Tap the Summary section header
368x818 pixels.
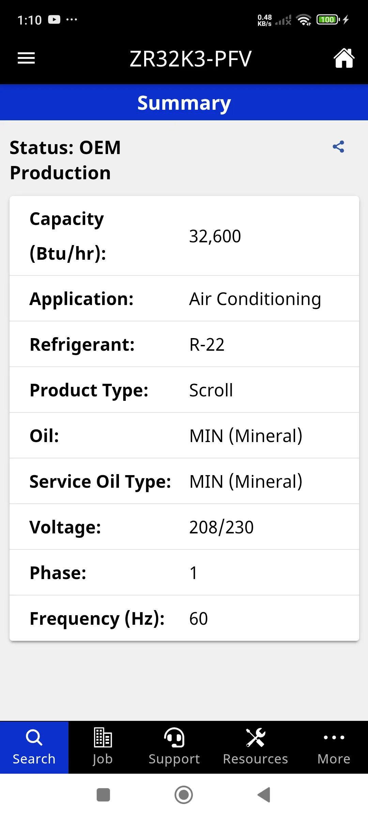pyautogui.click(x=184, y=103)
